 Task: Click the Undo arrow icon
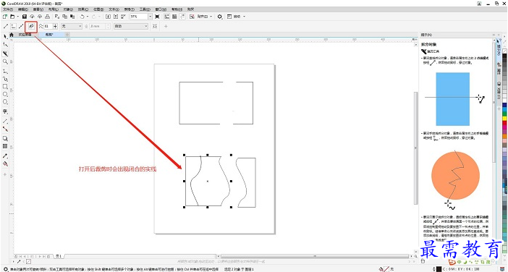pyautogui.click(x=82, y=16)
